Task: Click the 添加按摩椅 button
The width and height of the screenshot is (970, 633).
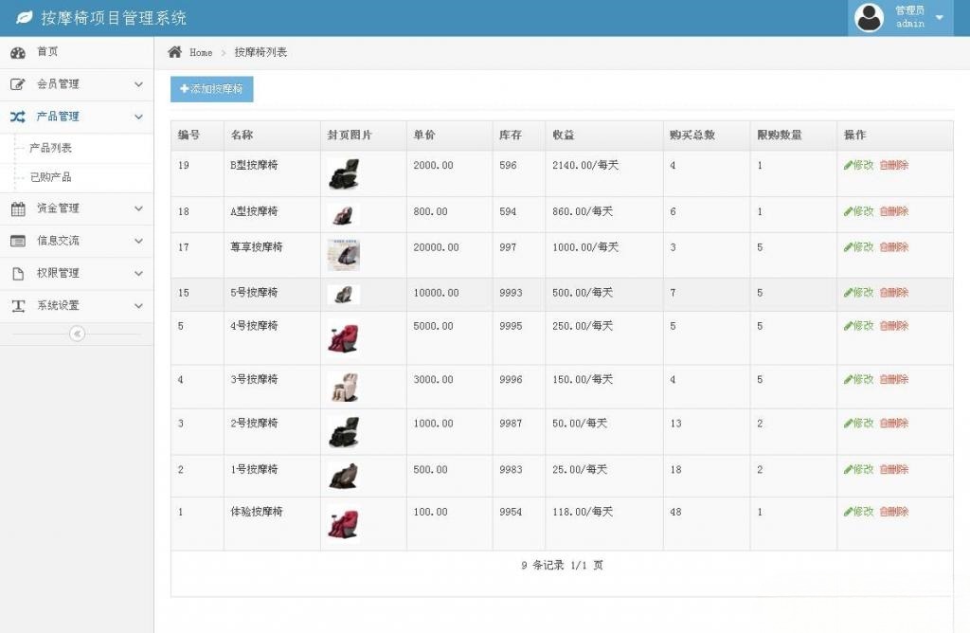Action: pos(211,88)
